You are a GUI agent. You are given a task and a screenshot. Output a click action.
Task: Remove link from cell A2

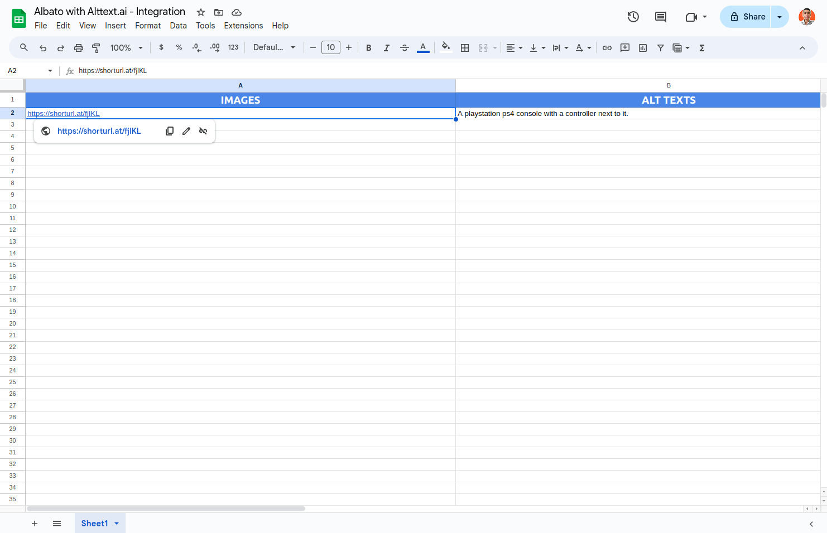203,131
